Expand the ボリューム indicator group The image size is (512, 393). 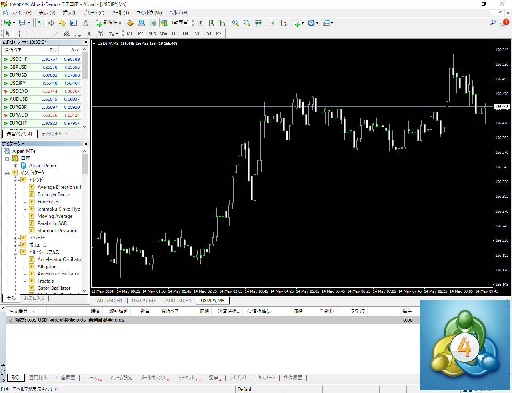pyautogui.click(x=15, y=245)
